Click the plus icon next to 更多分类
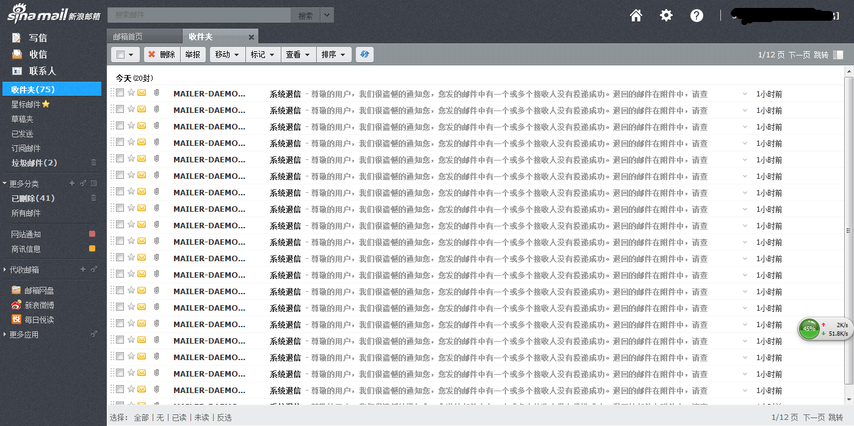 (71, 183)
